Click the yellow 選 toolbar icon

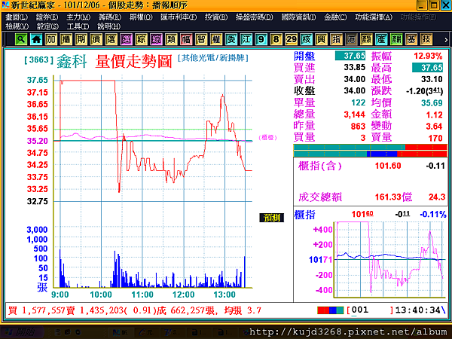point(111,39)
